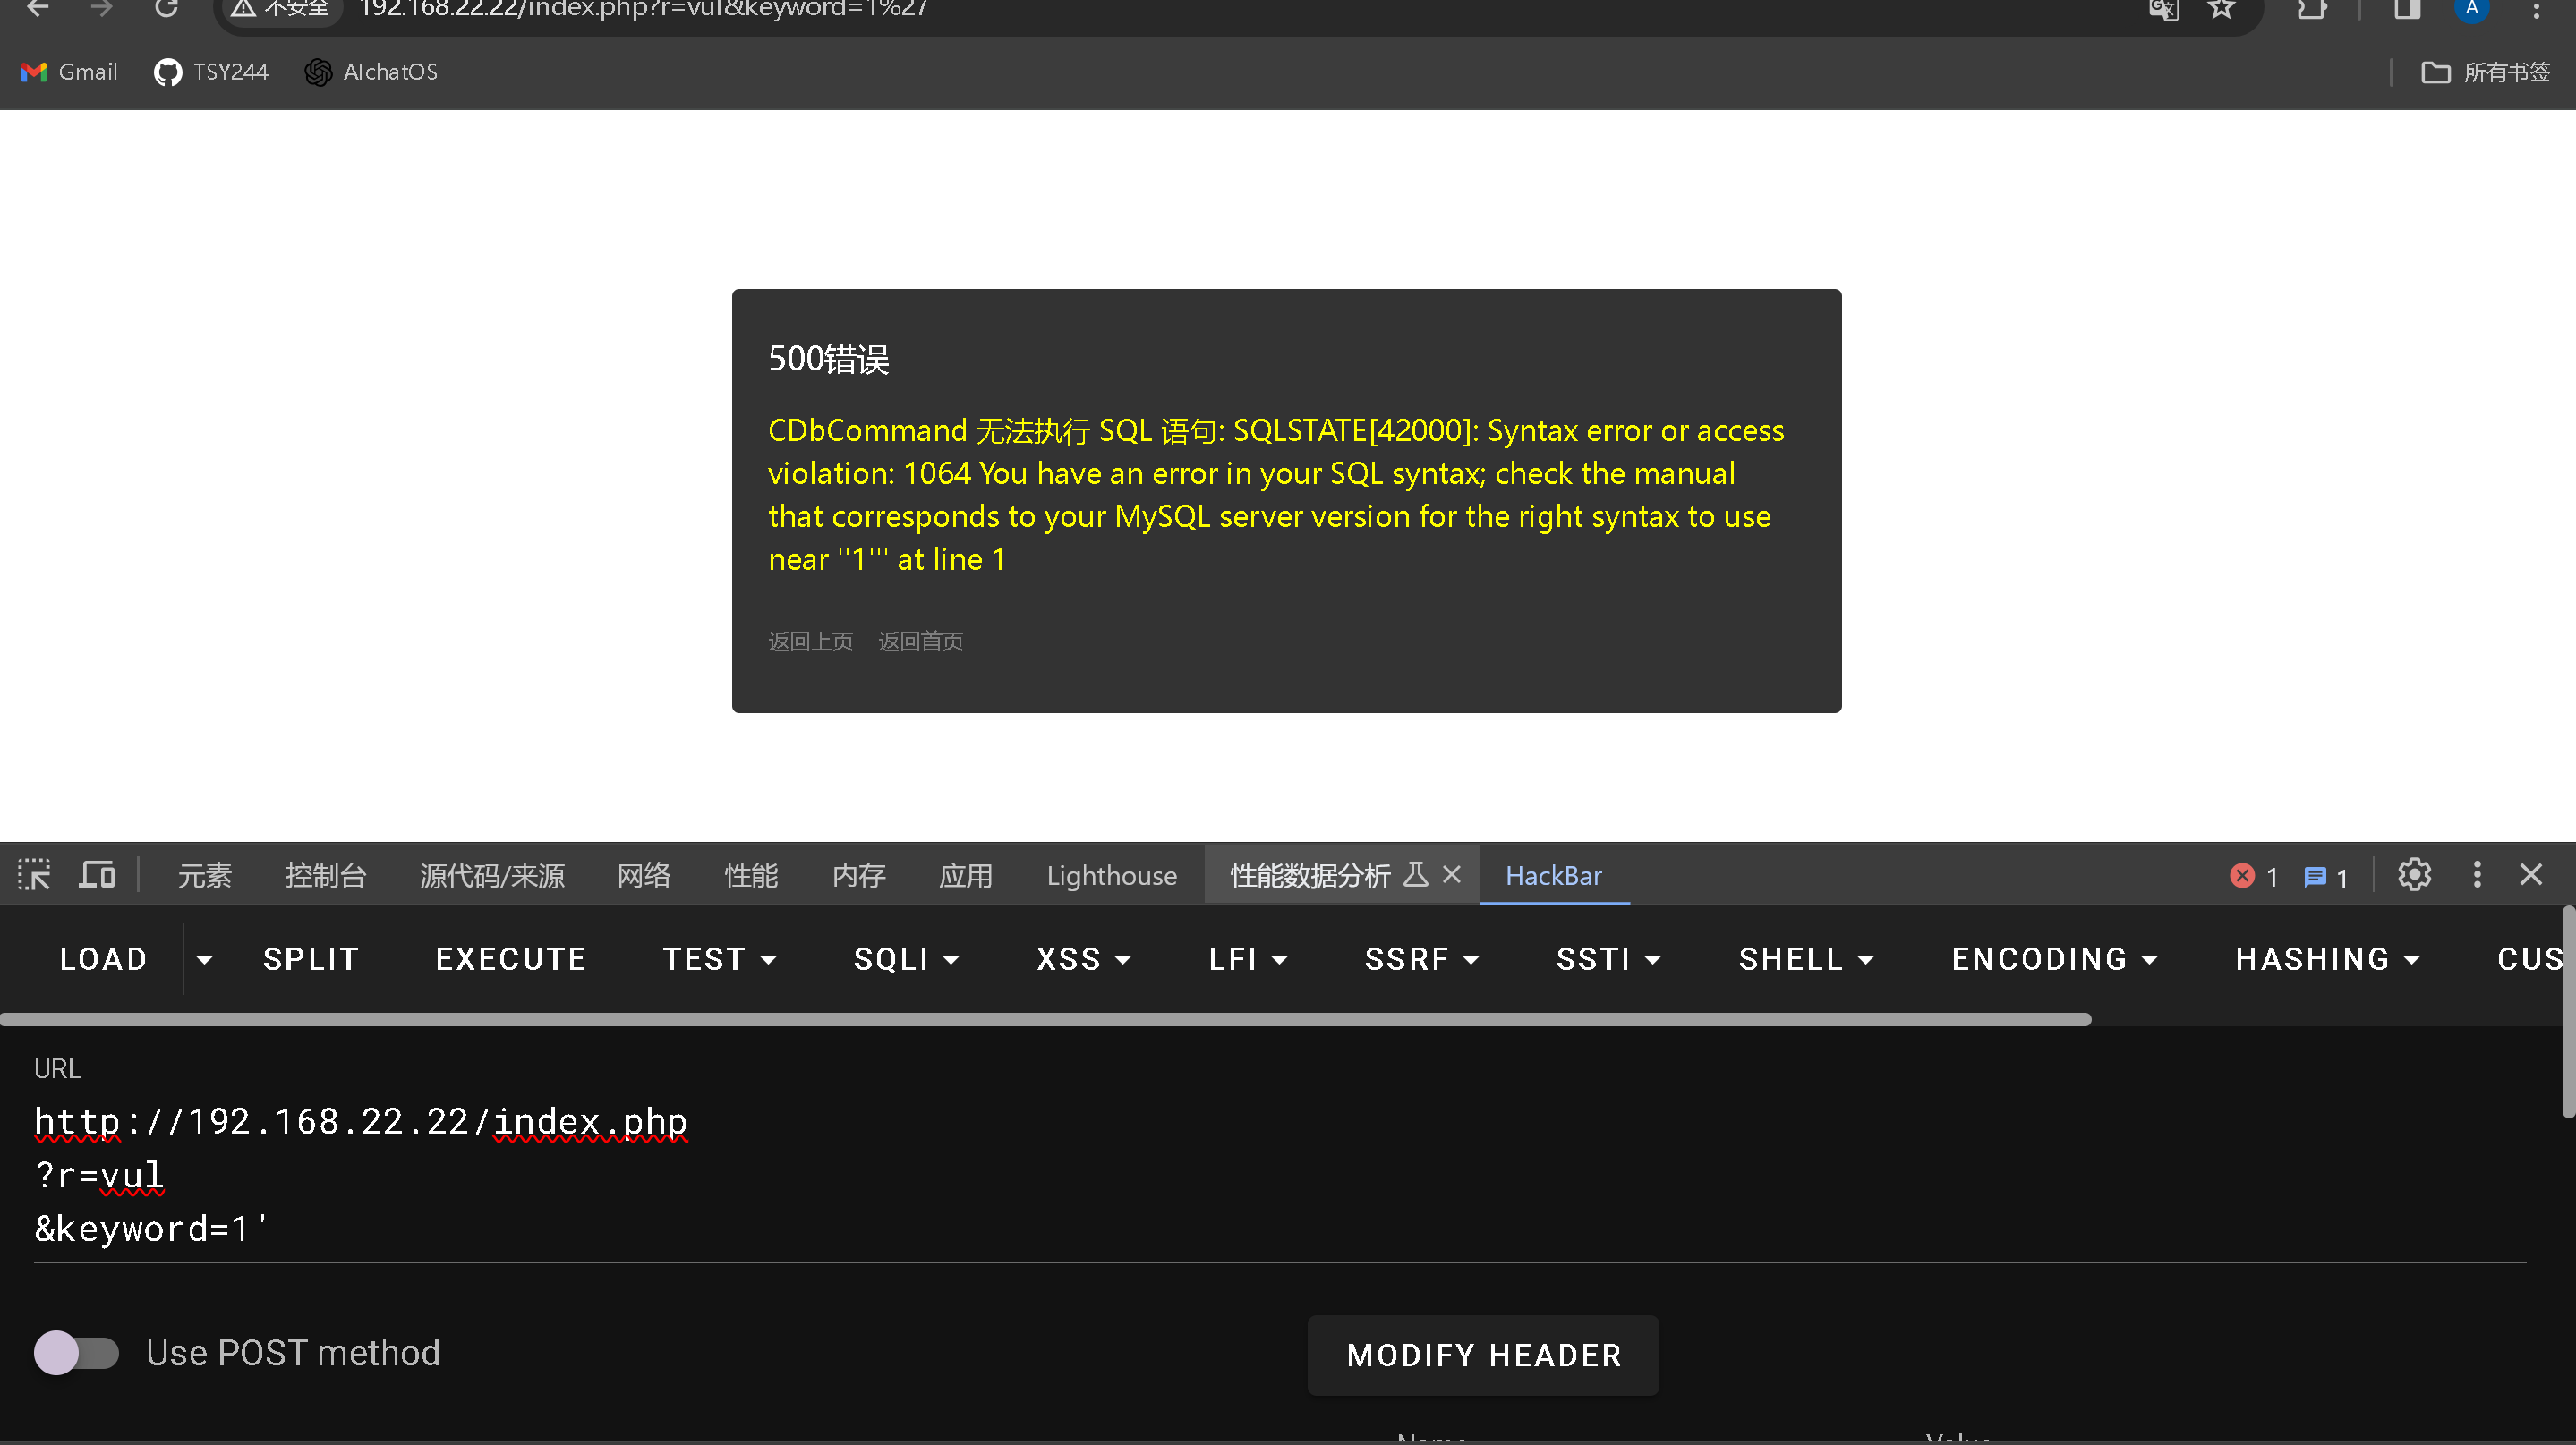This screenshot has height=1445, width=2576.
Task: Open the ENCODING dropdown menu
Action: pyautogui.click(x=2054, y=959)
